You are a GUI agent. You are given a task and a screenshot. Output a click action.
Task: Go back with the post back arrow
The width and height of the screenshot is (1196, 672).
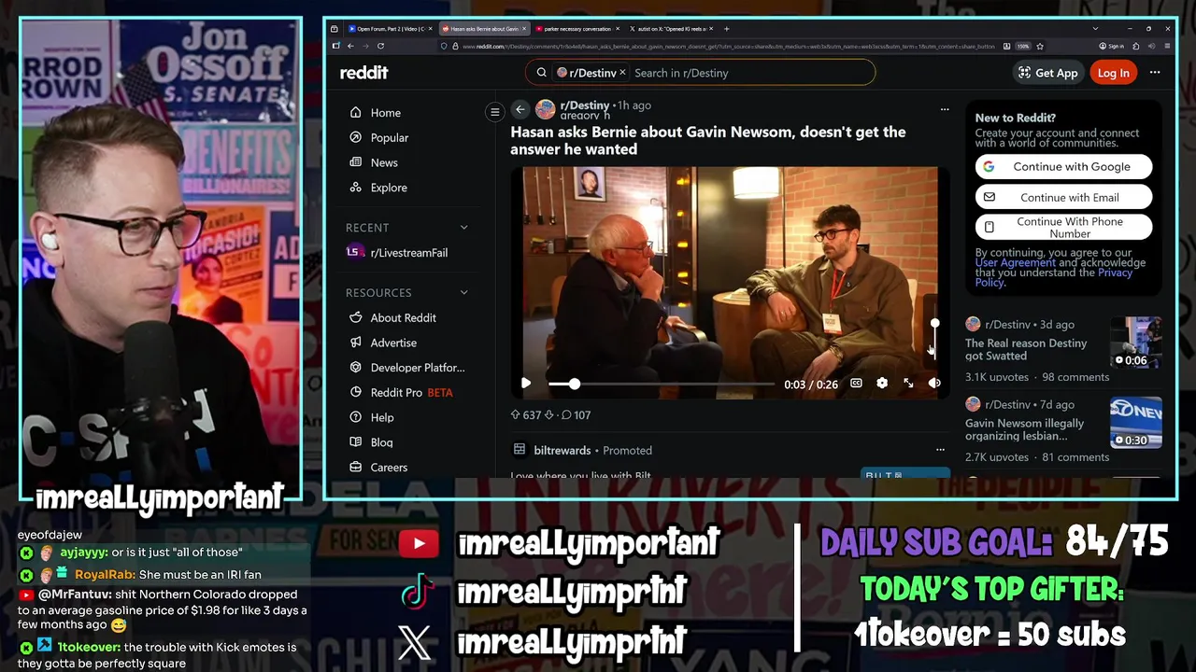[520, 110]
